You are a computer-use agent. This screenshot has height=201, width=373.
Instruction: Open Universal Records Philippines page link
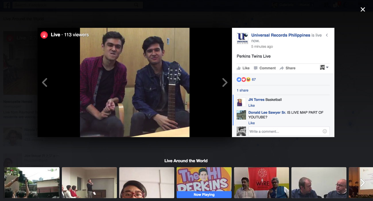pyautogui.click(x=280, y=35)
